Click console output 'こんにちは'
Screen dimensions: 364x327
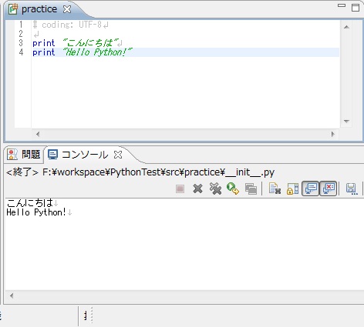30,202
